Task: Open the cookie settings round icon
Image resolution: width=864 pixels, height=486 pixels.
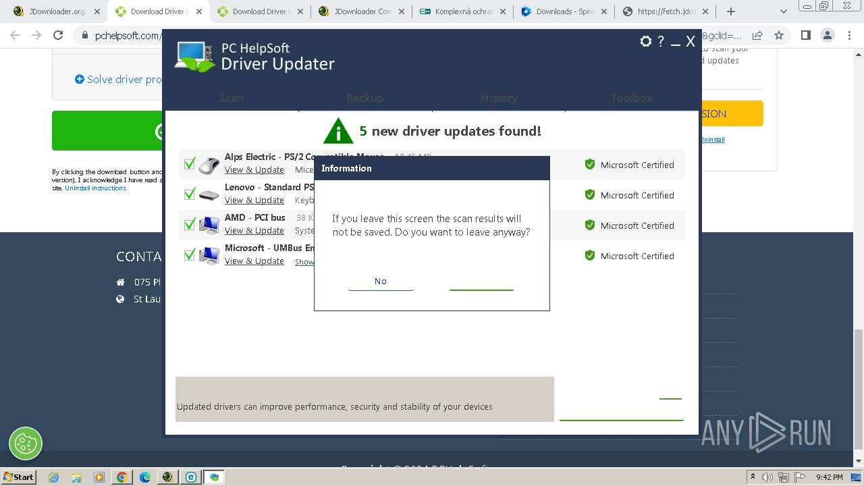Action: (x=26, y=443)
